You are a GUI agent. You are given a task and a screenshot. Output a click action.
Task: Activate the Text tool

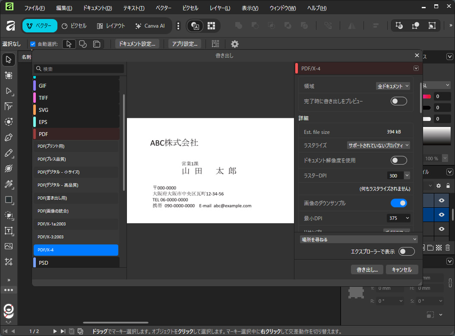click(x=9, y=231)
